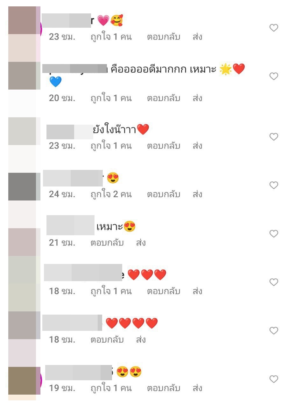Click ส่ง on the first comment
The image size is (295, 408).
197,37
